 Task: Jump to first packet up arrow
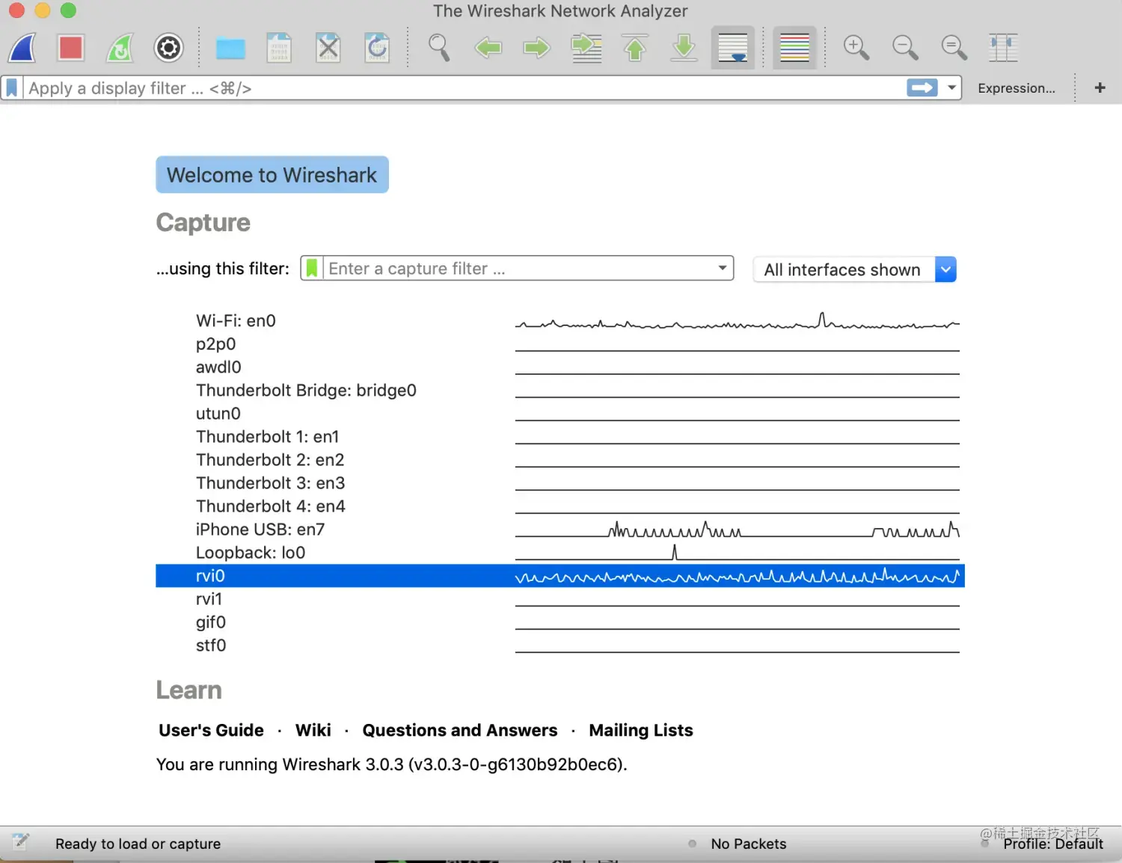[x=635, y=48]
